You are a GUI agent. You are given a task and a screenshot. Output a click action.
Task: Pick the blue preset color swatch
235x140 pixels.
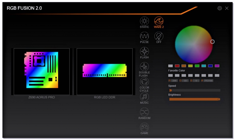tap(210, 66)
